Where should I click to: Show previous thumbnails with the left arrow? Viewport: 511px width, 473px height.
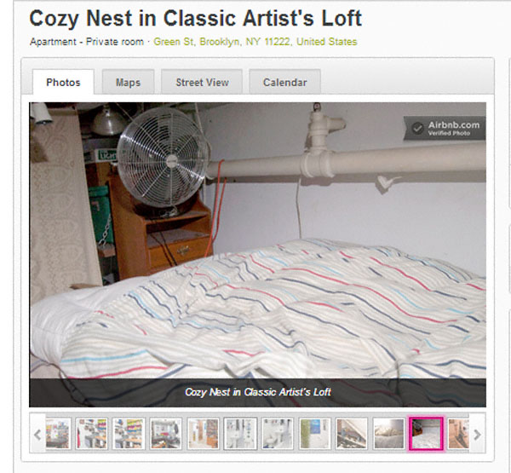click(x=37, y=434)
